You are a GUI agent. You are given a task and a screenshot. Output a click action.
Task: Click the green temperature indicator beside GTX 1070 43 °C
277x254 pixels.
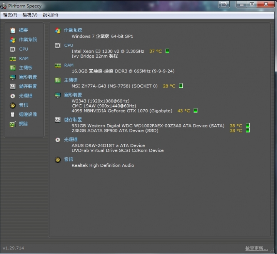tap(195, 111)
